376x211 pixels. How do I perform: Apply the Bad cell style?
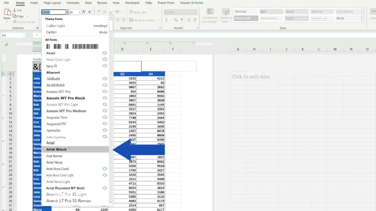pyautogui.click(x=271, y=11)
